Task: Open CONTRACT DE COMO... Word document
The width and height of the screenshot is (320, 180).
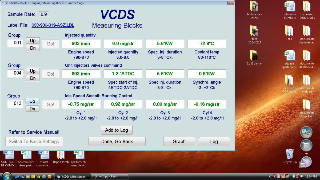Action: (9, 159)
